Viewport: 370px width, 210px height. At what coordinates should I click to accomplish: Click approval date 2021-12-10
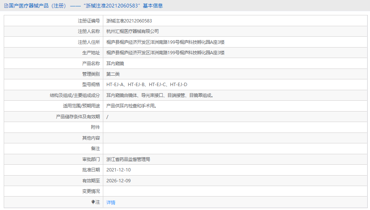coord(119,170)
